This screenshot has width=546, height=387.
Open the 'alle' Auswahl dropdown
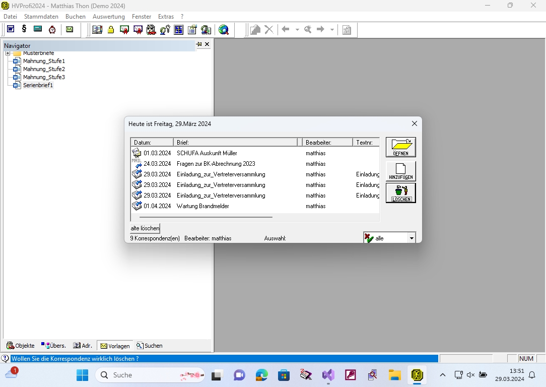[x=412, y=238]
